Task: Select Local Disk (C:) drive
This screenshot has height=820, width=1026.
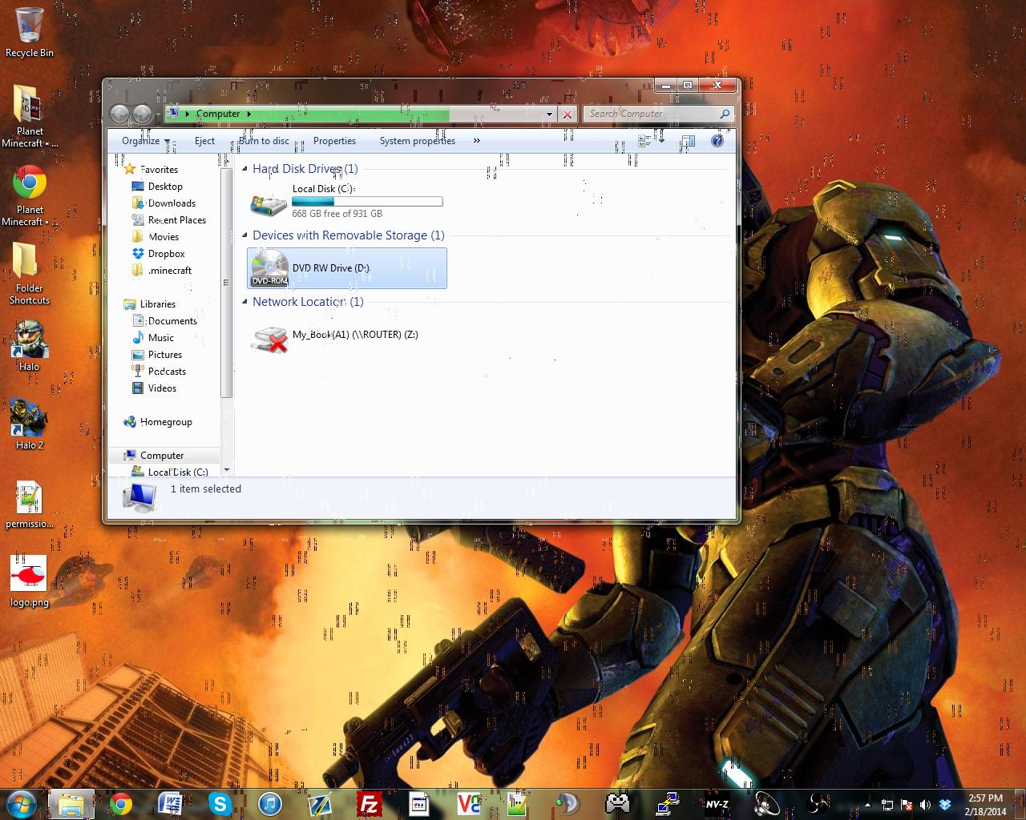Action: (x=347, y=202)
